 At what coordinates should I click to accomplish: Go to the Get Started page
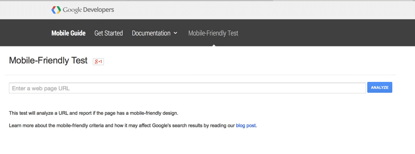[x=109, y=33]
